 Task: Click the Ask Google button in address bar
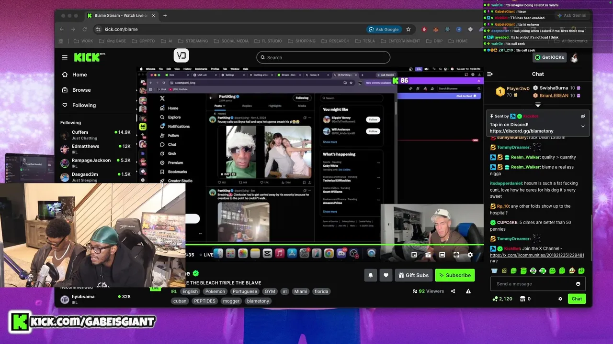click(384, 29)
